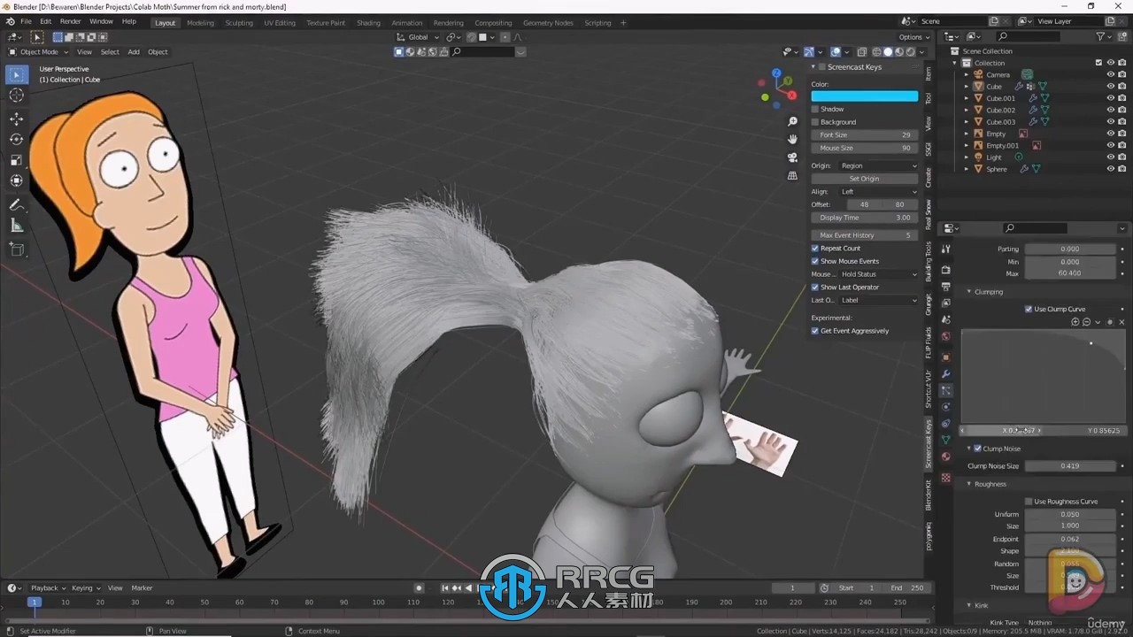Open the viewport Add menu
Screen dimensions: 1133x637
134,51
